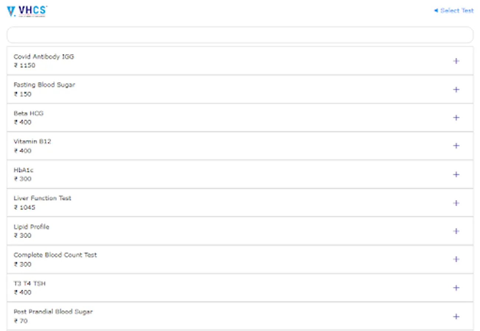The height and width of the screenshot is (331, 480).
Task: Add HbA1c test via plus icon
Action: pos(456,174)
